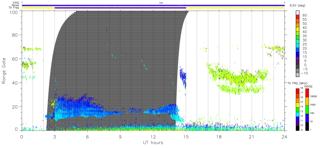Click the '20' tick on the Range Gate axis
The image size is (320, 148).
(x=15, y=107)
